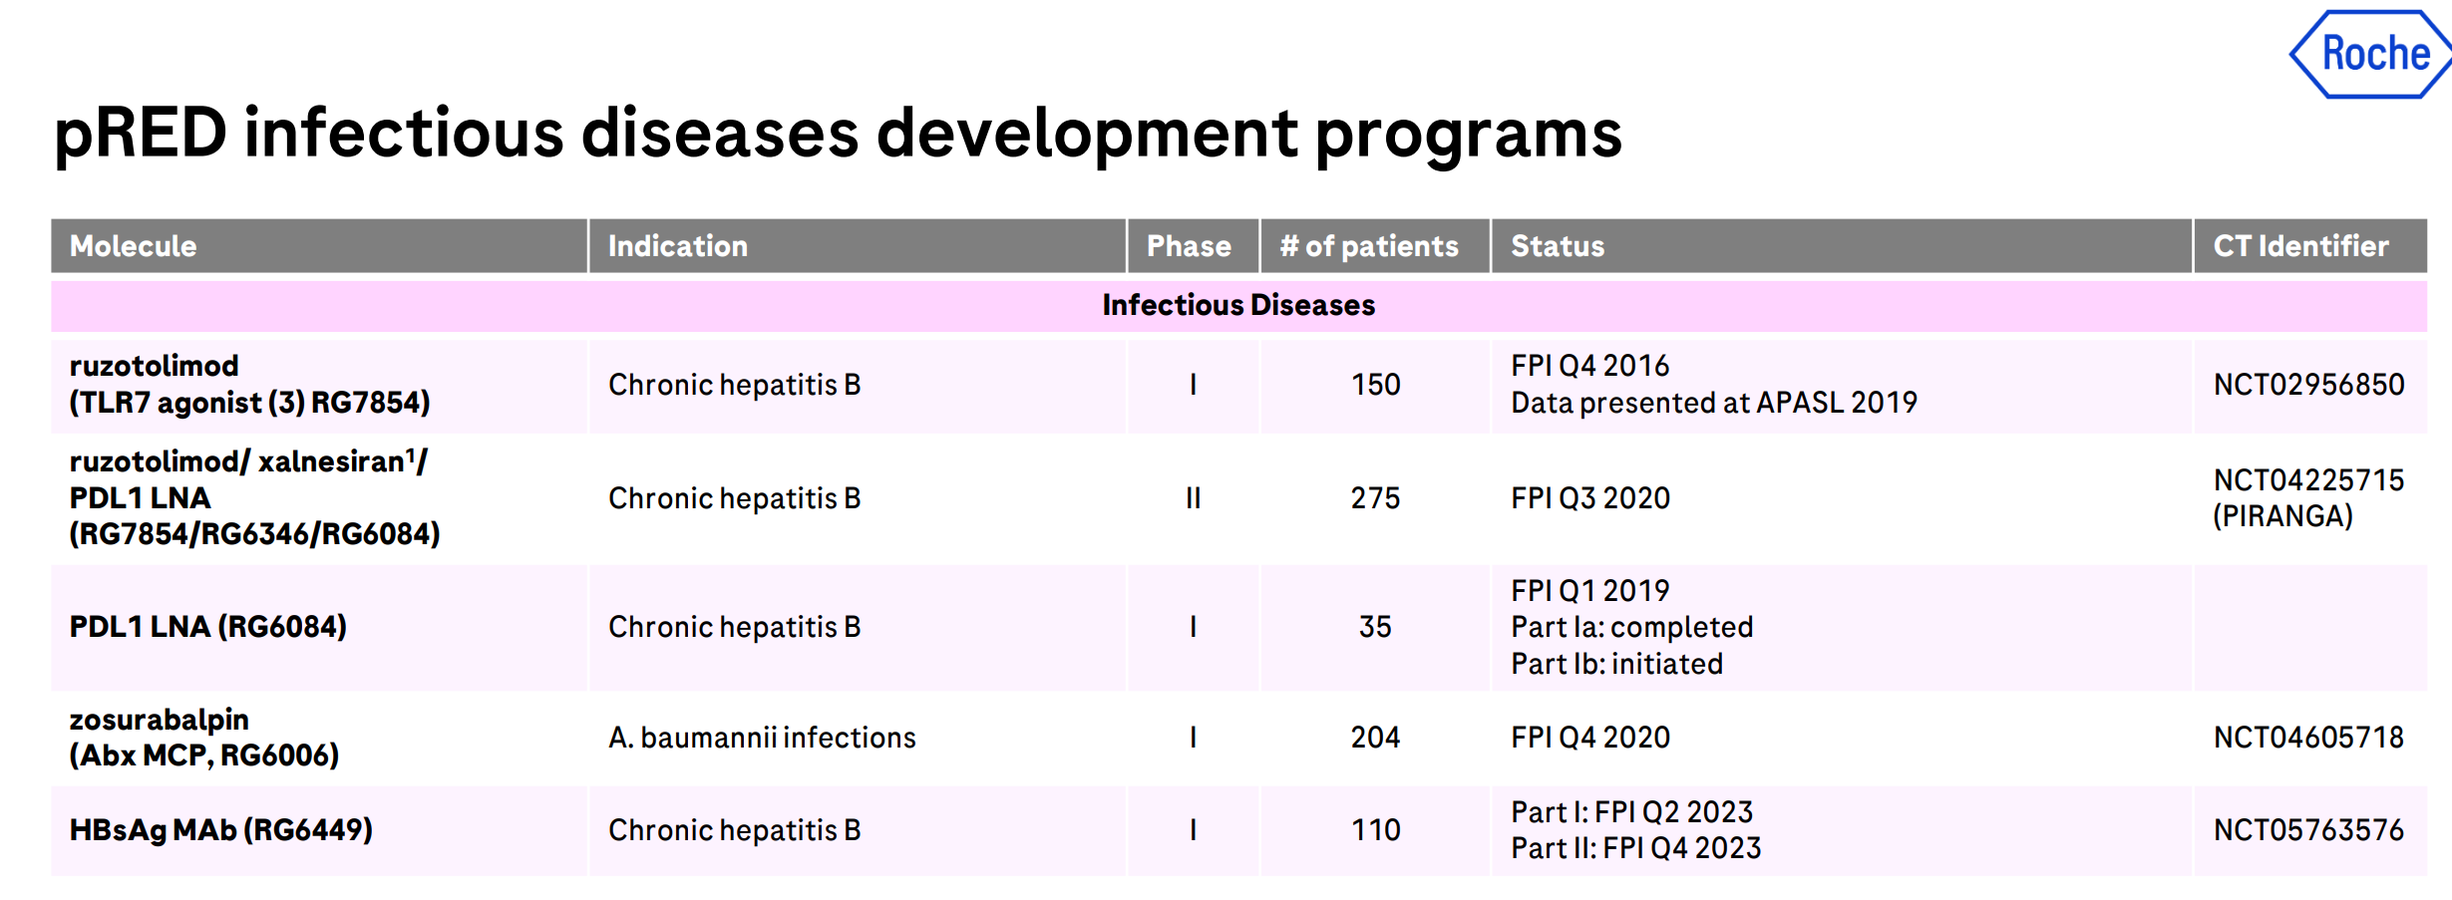Click the Infectious Diseases section banner
Image resolution: width=2452 pixels, height=900 pixels.
pyautogui.click(x=1237, y=305)
